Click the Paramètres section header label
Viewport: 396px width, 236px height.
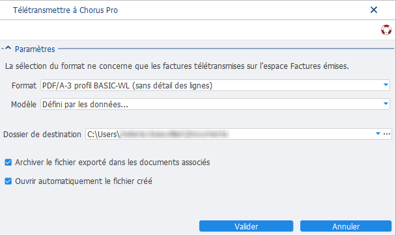coord(35,49)
